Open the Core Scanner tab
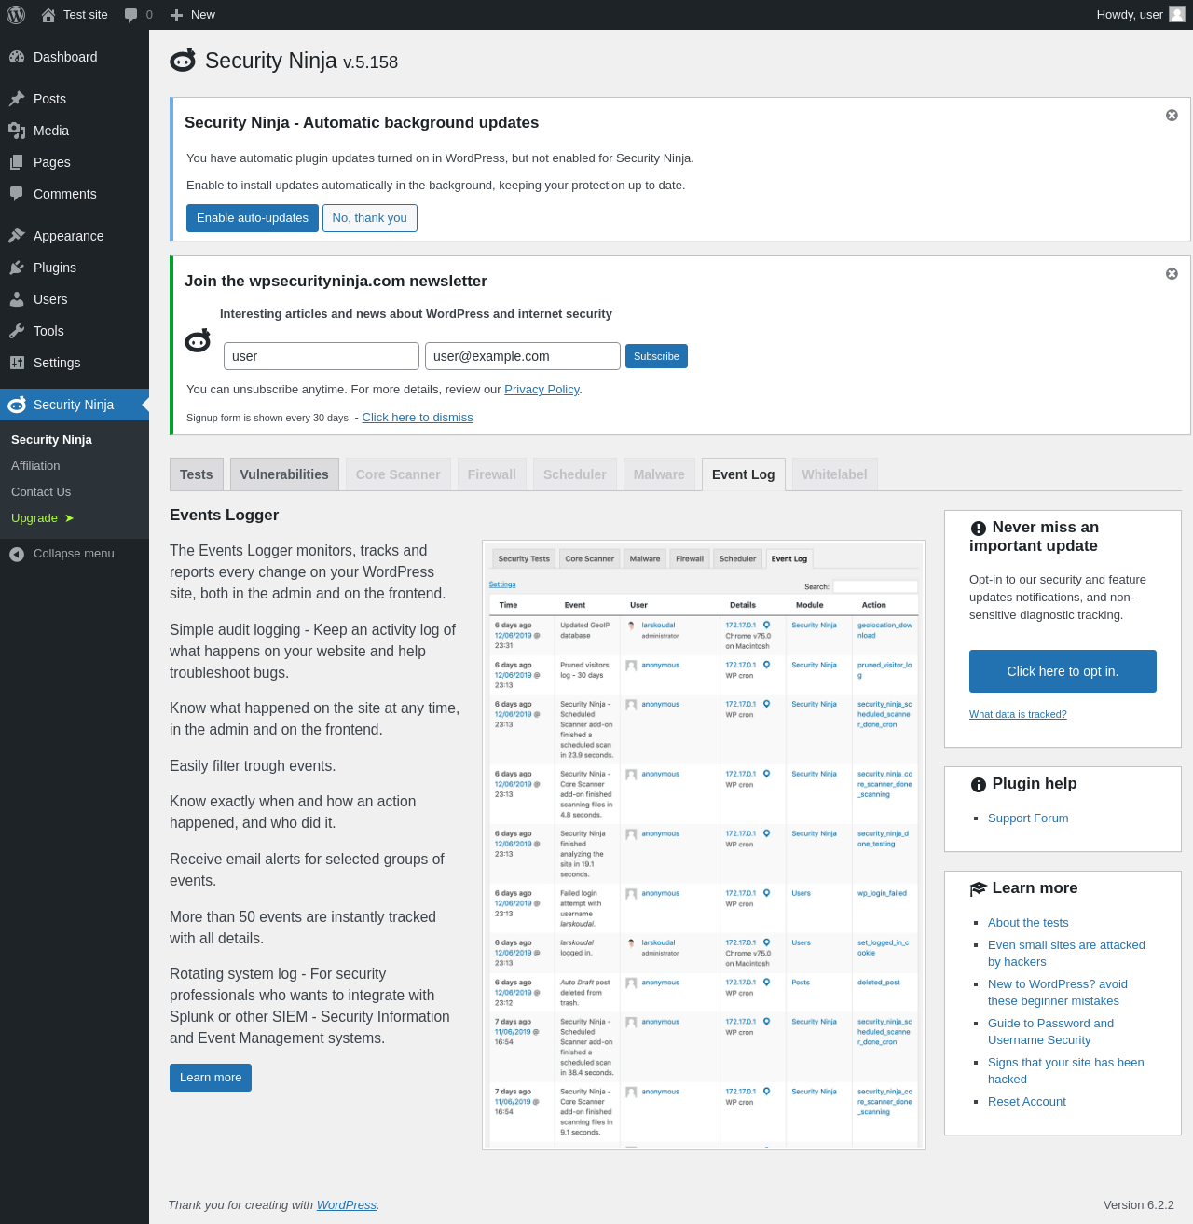The image size is (1193, 1224). [398, 474]
